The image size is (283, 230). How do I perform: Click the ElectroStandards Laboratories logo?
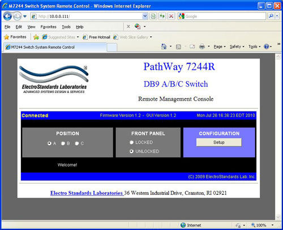coord(54,79)
